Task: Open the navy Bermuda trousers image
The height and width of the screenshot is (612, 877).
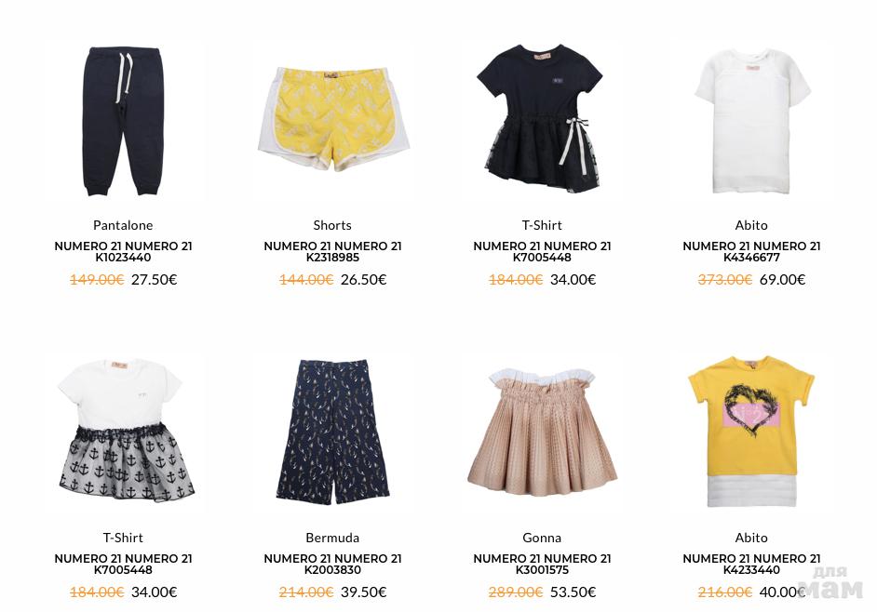Action: 332,432
